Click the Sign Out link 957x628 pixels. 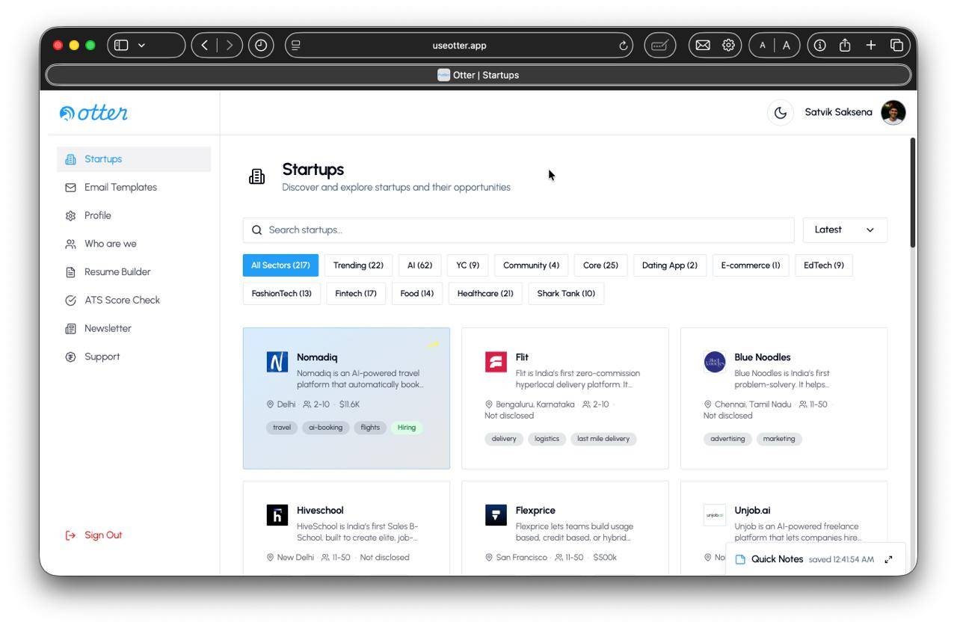[x=102, y=535]
